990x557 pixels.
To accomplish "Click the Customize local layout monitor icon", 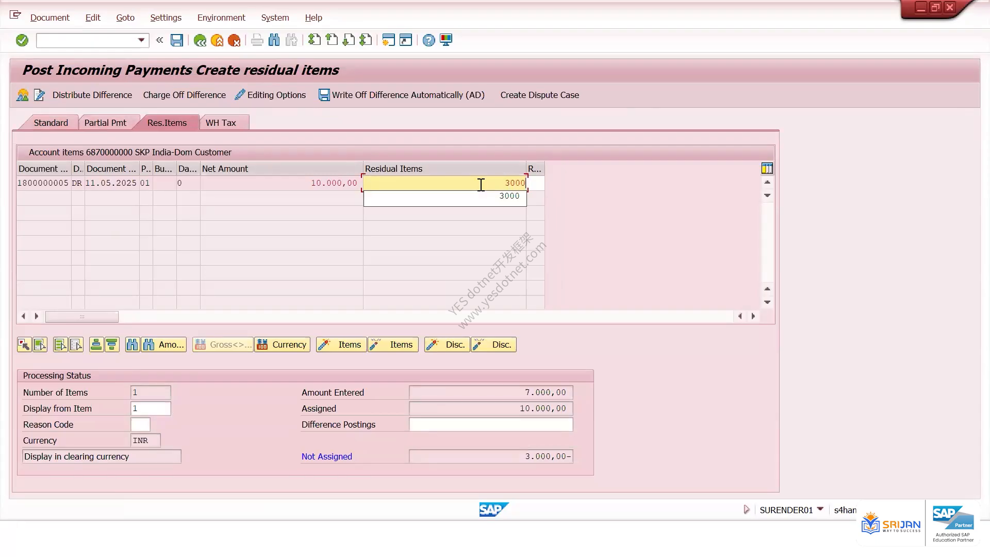I will 446,40.
